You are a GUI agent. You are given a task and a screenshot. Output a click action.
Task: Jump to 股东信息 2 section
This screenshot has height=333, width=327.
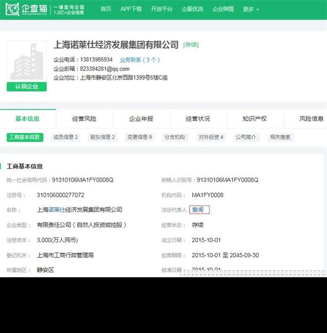[102, 137]
